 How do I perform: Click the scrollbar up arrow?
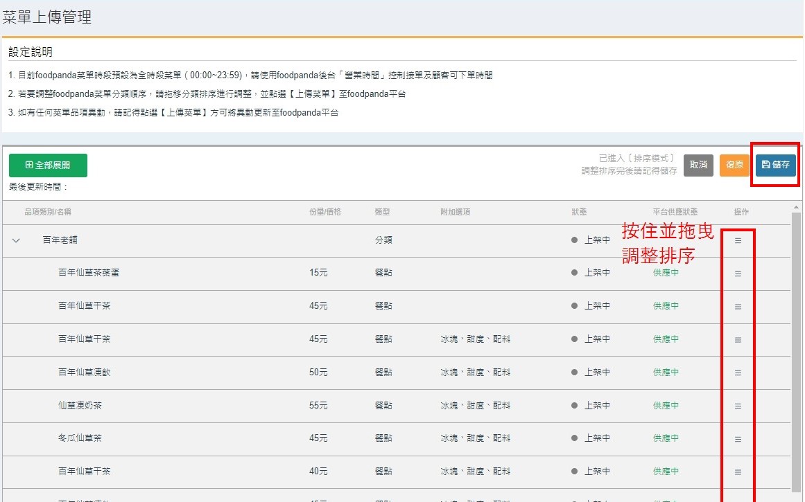pos(796,208)
